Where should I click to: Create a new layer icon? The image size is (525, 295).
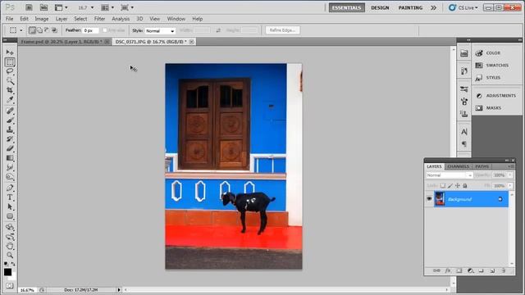pyautogui.click(x=492, y=270)
